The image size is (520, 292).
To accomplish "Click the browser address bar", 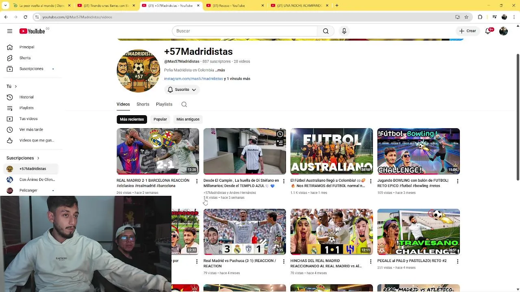I will [244, 17].
